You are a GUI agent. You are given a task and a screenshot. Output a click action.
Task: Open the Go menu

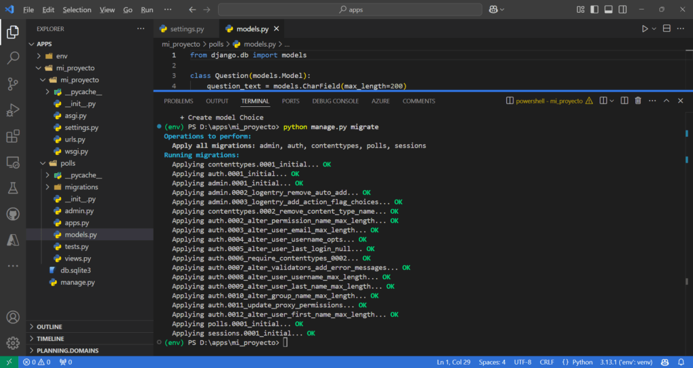pyautogui.click(x=128, y=9)
